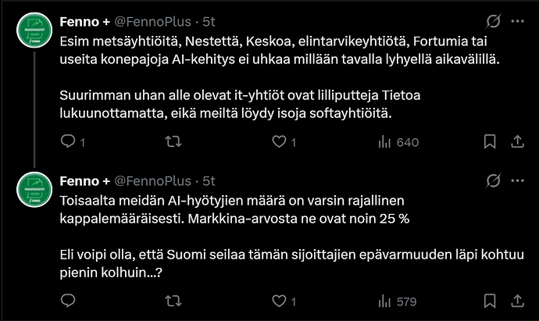Bookmark the first Fenno + tweet

point(490,142)
